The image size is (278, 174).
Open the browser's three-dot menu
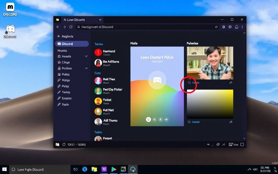tap(242, 27)
